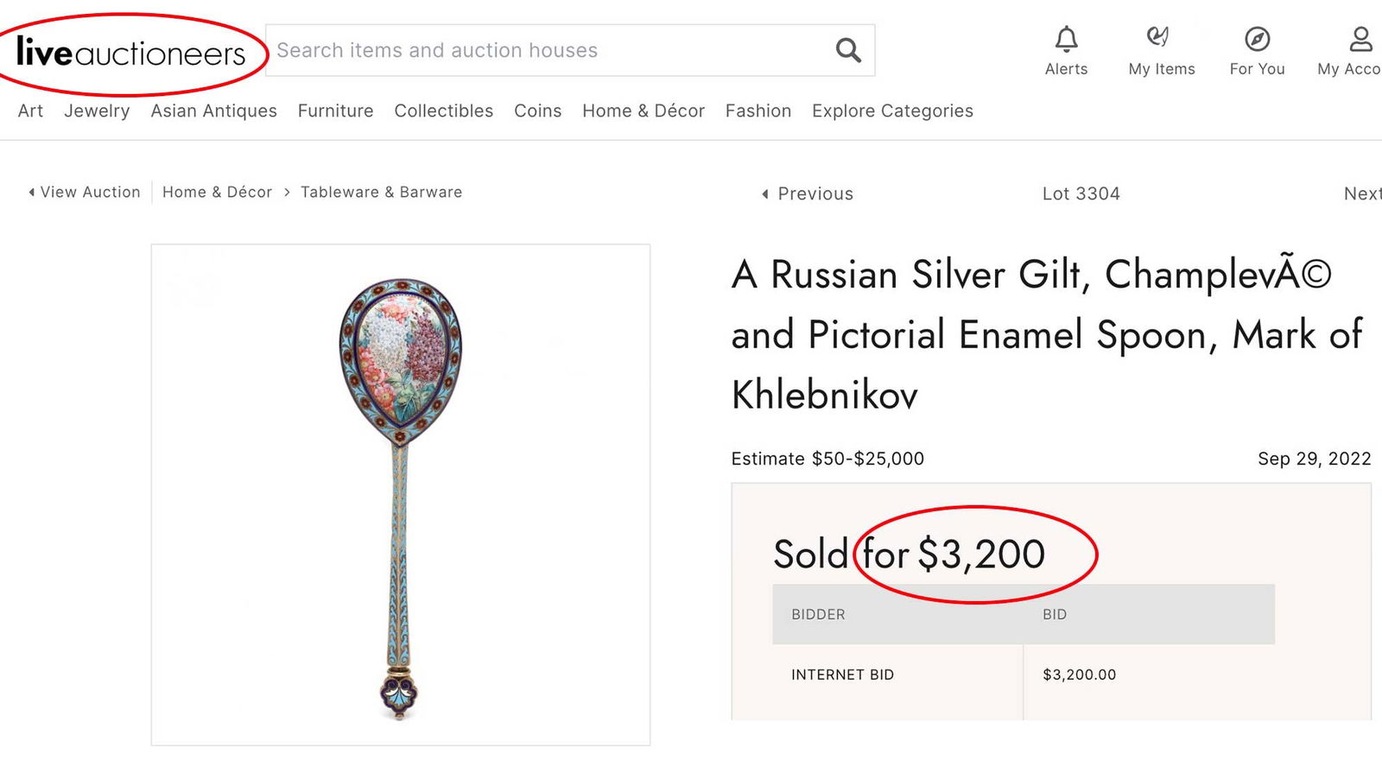Select the Asian Antiques navigation item
1382x760 pixels.
(213, 111)
